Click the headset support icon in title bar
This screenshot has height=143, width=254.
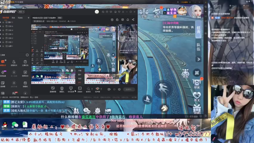tap(103, 12)
